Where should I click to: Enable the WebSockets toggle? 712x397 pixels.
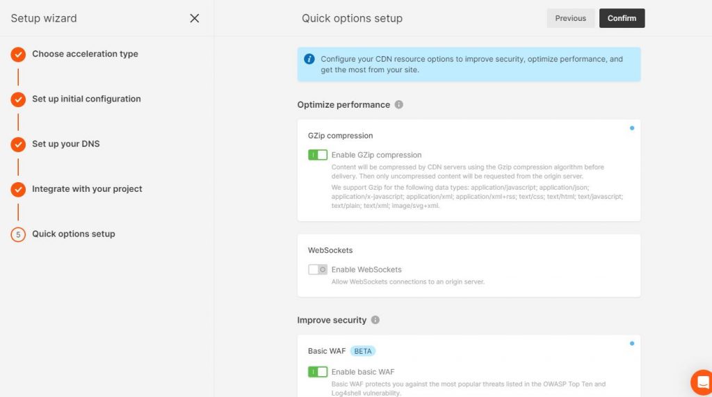point(318,270)
